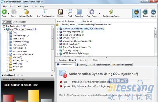Sort by the Arranged By: Severity header
The width and height of the screenshot is (158, 102).
pos(65,21)
